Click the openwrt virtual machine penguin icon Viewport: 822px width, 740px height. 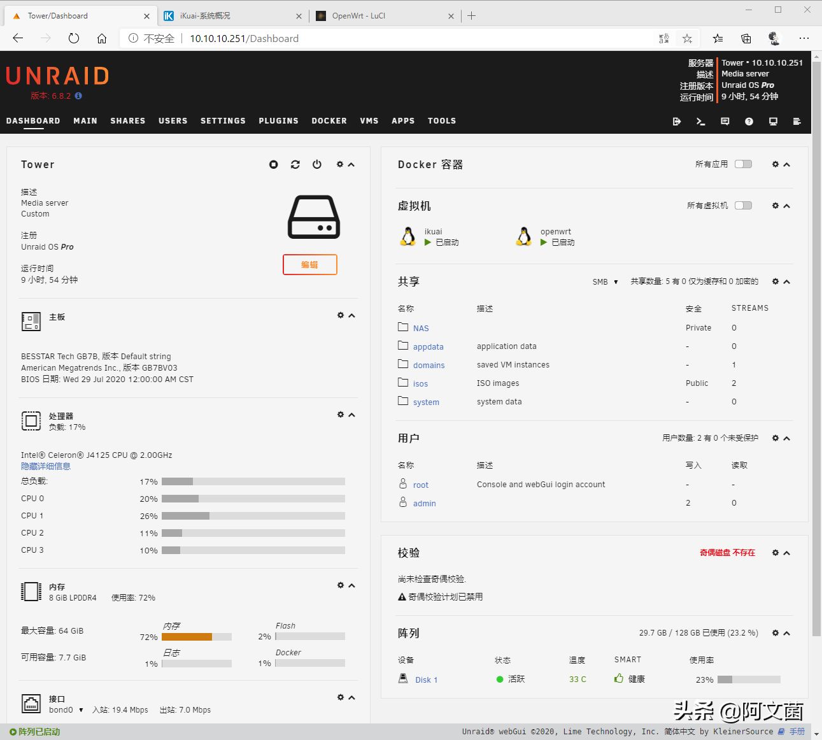click(x=524, y=236)
